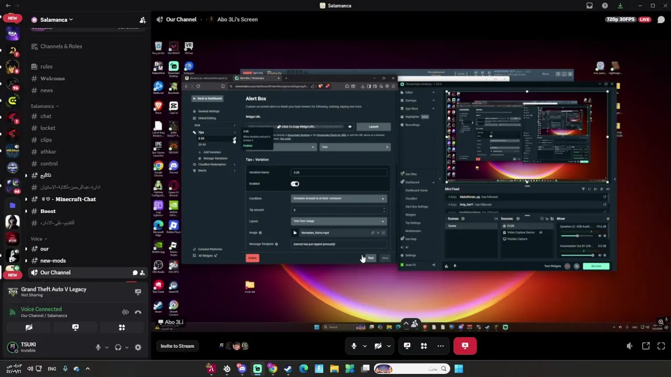Open the Our Channel voice chat bubble
This screenshot has height=377, width=671.
point(135,273)
